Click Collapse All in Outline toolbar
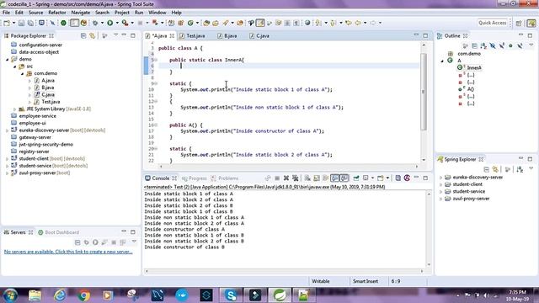This screenshot has width=539, height=303. point(475,45)
